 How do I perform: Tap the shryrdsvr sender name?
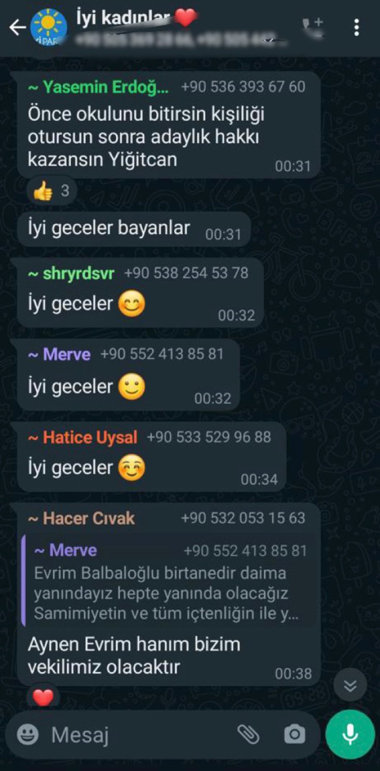point(71,273)
